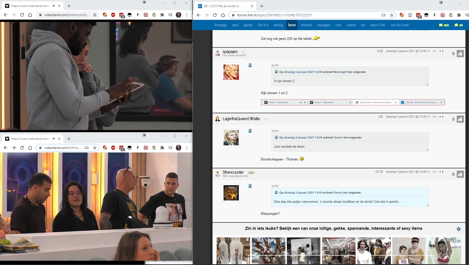The height and width of the screenshot is (265, 469).
Task: Click the Adblock Plus icon in top-left window
Action: [x=113, y=15]
